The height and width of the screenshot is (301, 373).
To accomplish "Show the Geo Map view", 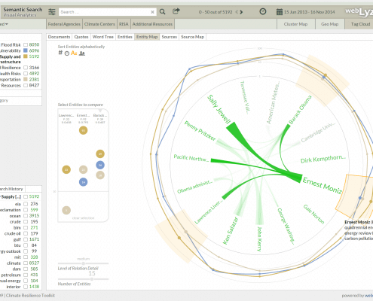I will pyautogui.click(x=329, y=24).
